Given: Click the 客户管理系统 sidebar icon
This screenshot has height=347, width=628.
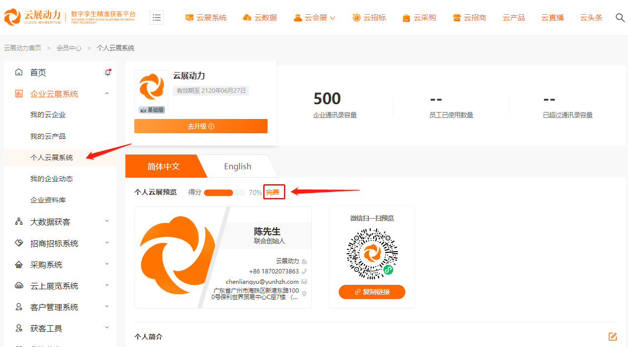Looking at the screenshot, I should click(19, 307).
